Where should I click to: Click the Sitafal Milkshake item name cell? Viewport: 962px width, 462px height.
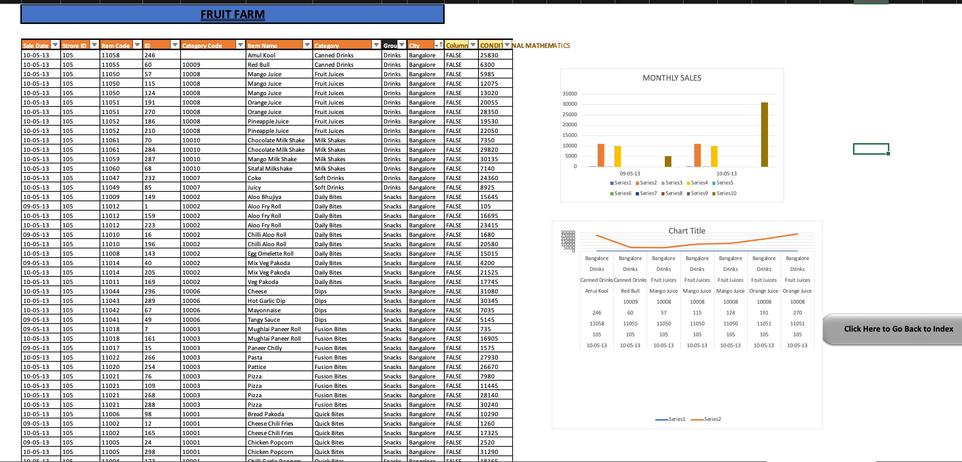coord(279,169)
